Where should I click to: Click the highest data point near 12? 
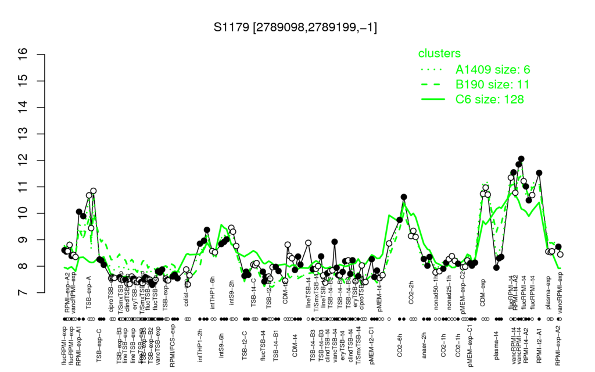click(x=521, y=159)
